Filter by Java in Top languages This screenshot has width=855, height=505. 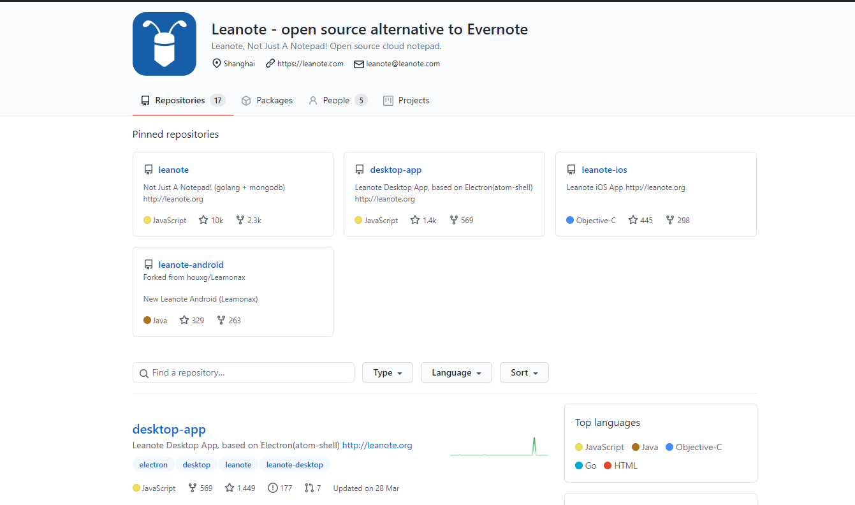(x=645, y=447)
